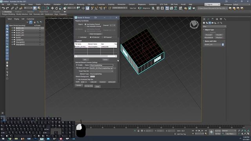Click the Render Production teapot icon
Viewport: 251px width, 141px height.
point(194,8)
